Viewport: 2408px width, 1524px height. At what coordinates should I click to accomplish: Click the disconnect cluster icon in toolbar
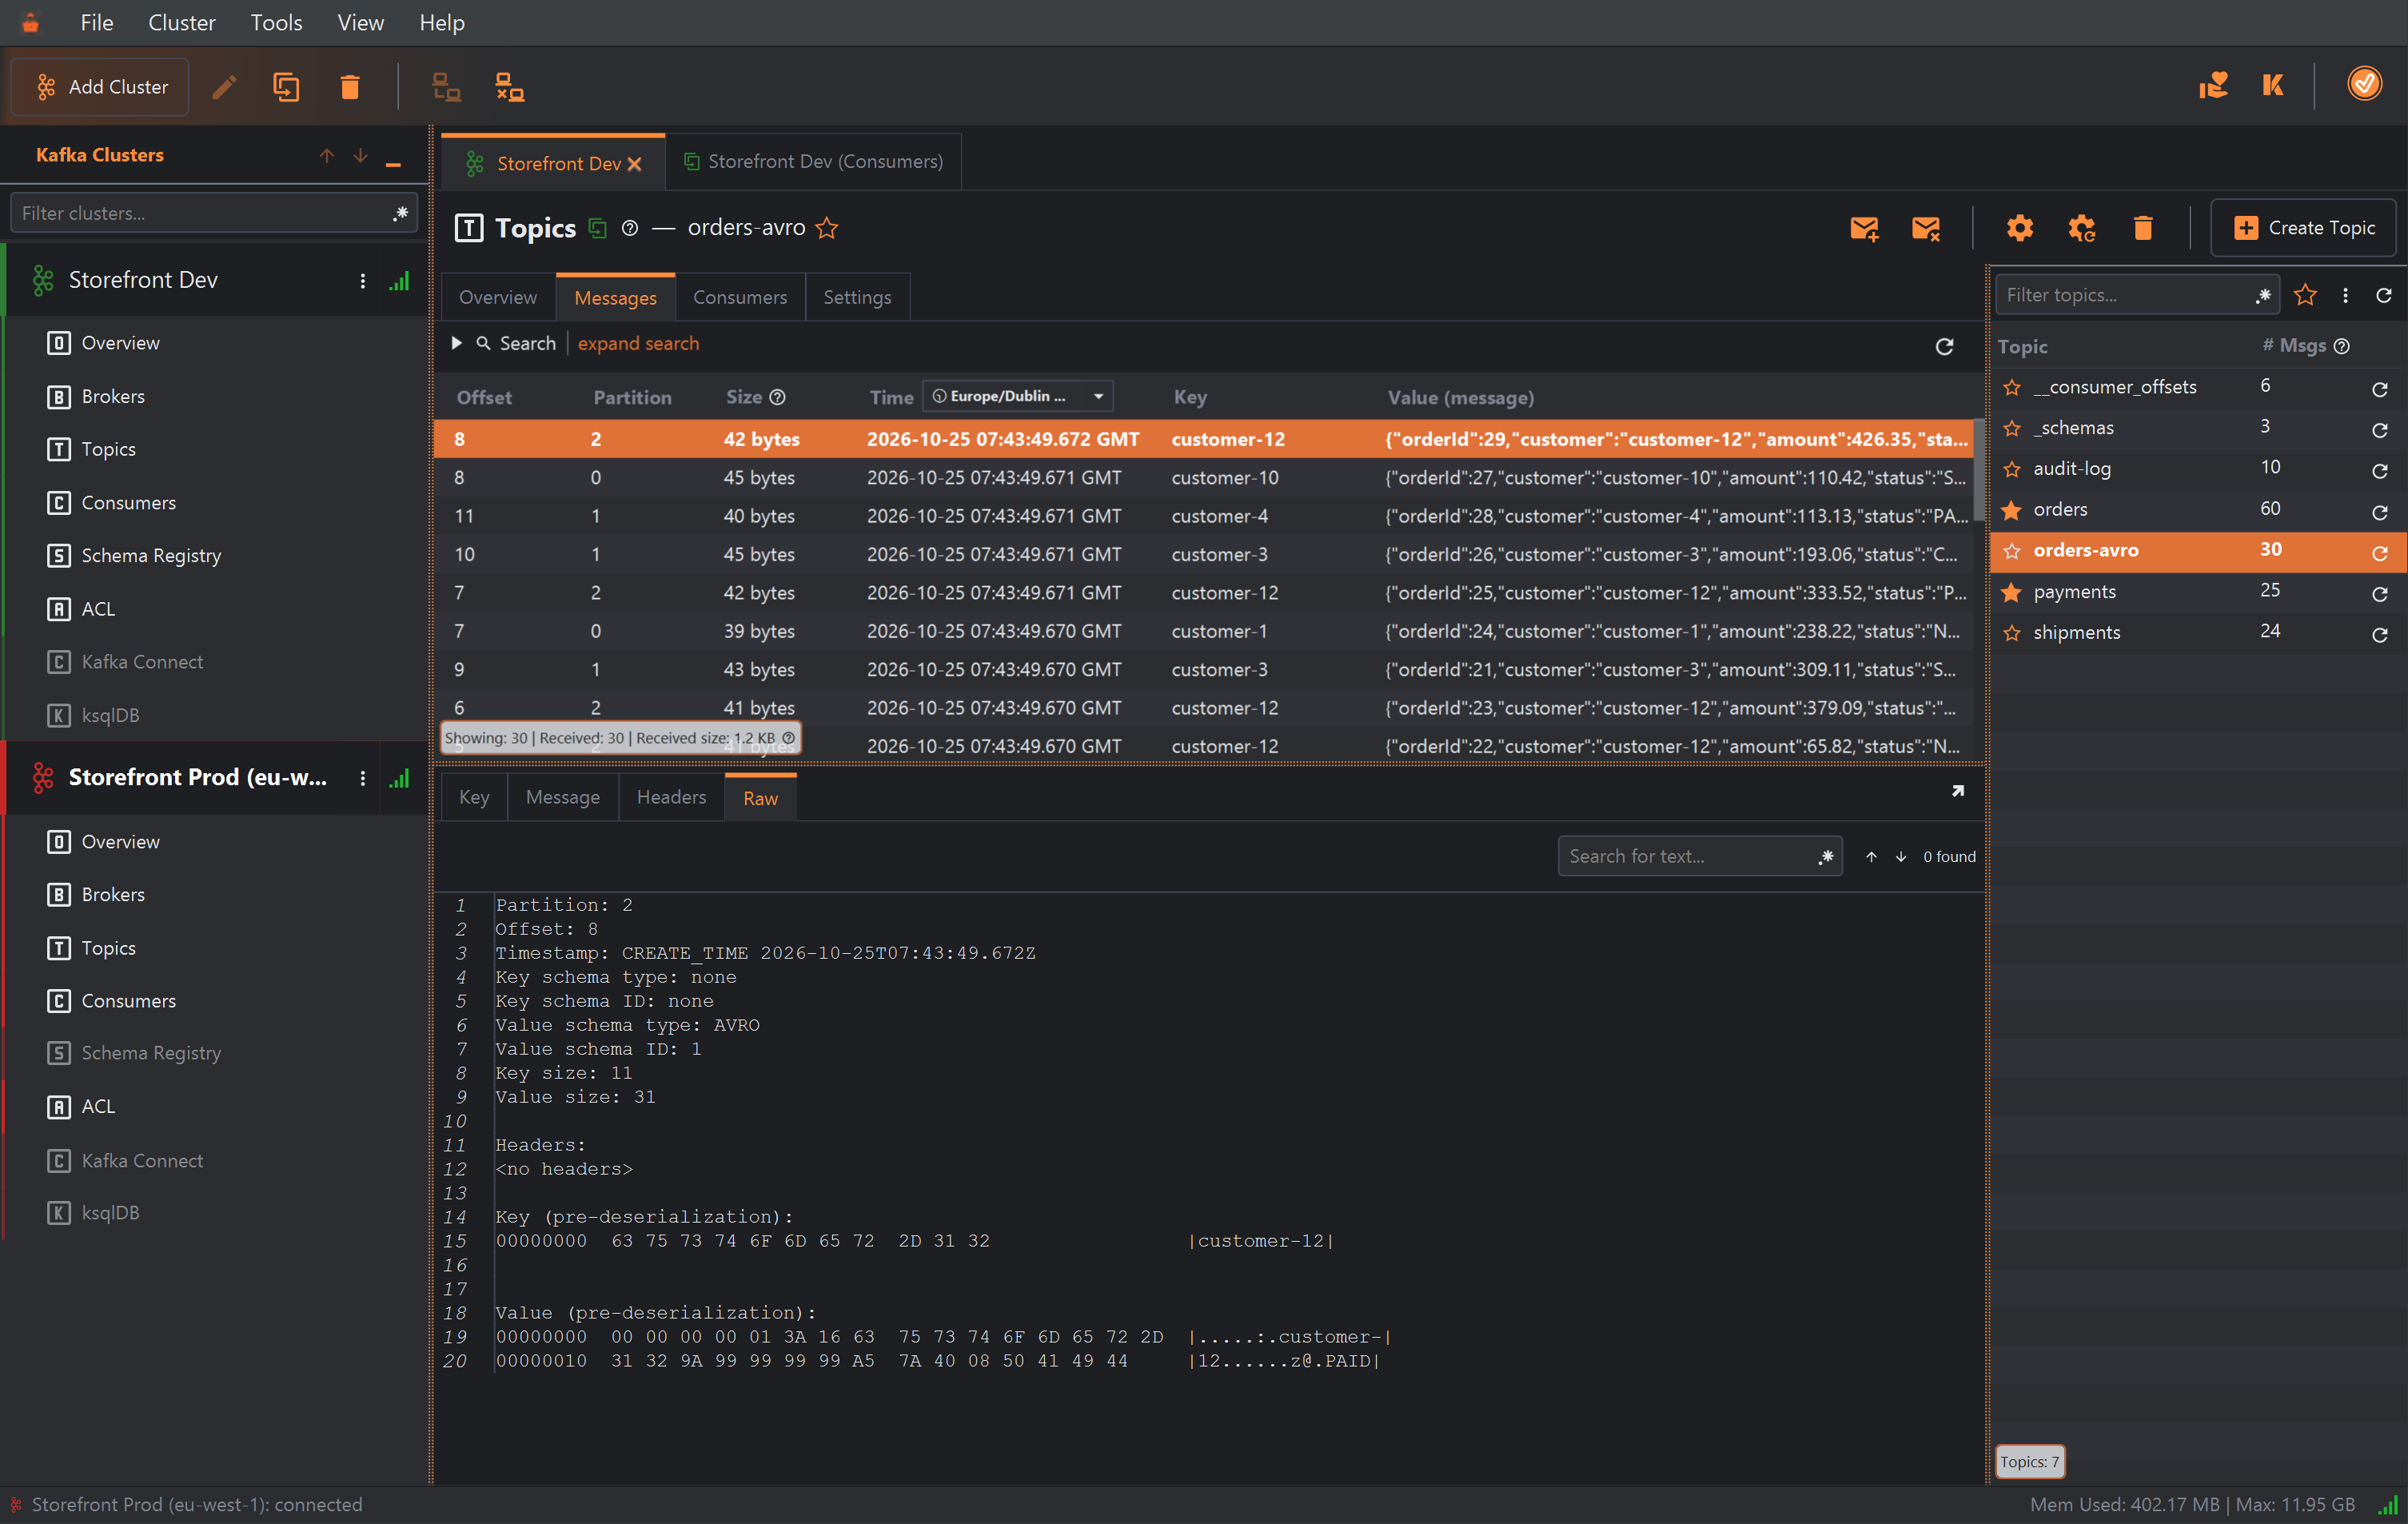click(509, 87)
